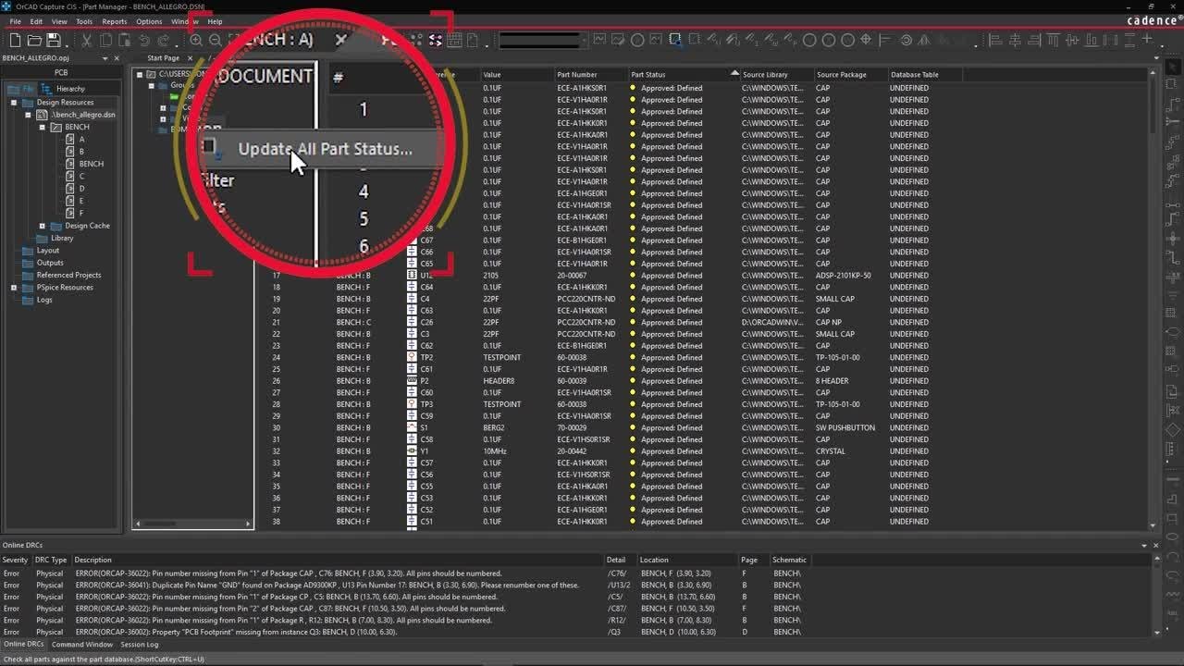Screen dimensions: 1184x666
Task: Close the Online DRCs panel
Action: click(1156, 546)
